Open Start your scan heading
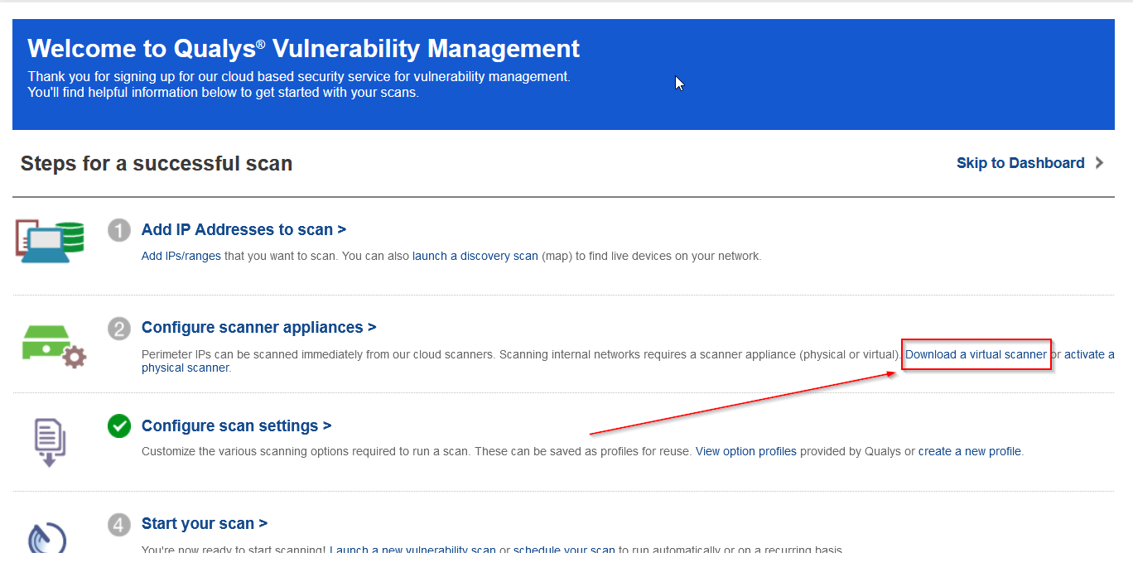The image size is (1133, 572). pos(204,523)
